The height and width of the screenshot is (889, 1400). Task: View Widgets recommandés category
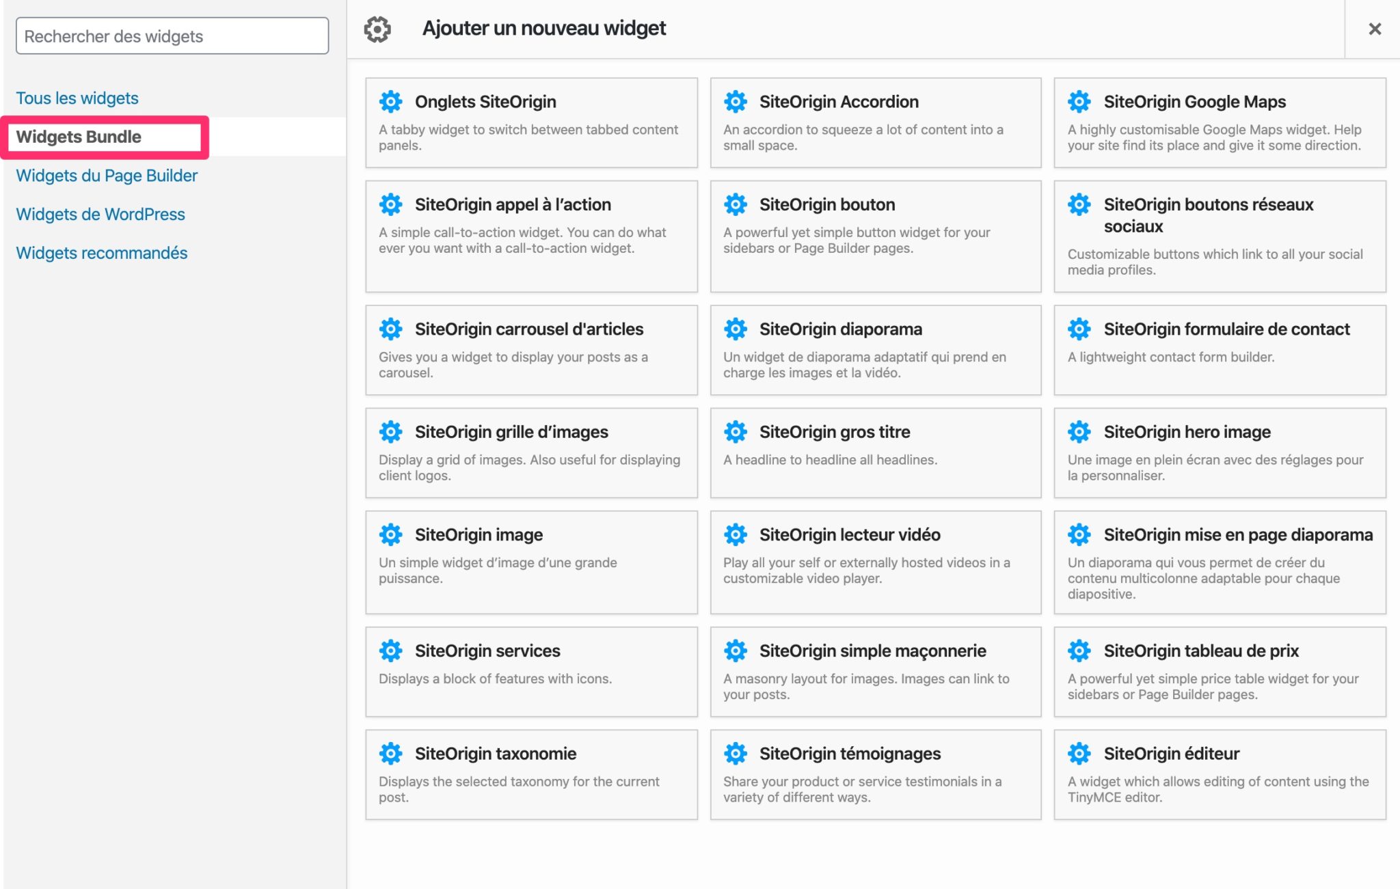(102, 253)
